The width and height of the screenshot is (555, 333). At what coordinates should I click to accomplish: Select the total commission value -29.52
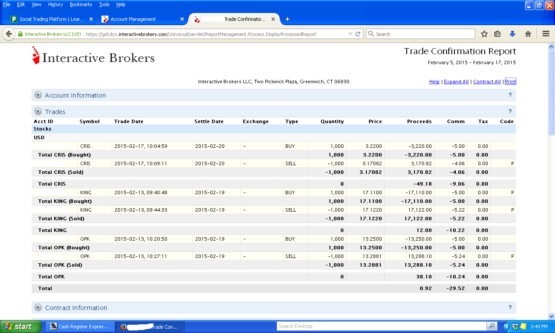456,288
